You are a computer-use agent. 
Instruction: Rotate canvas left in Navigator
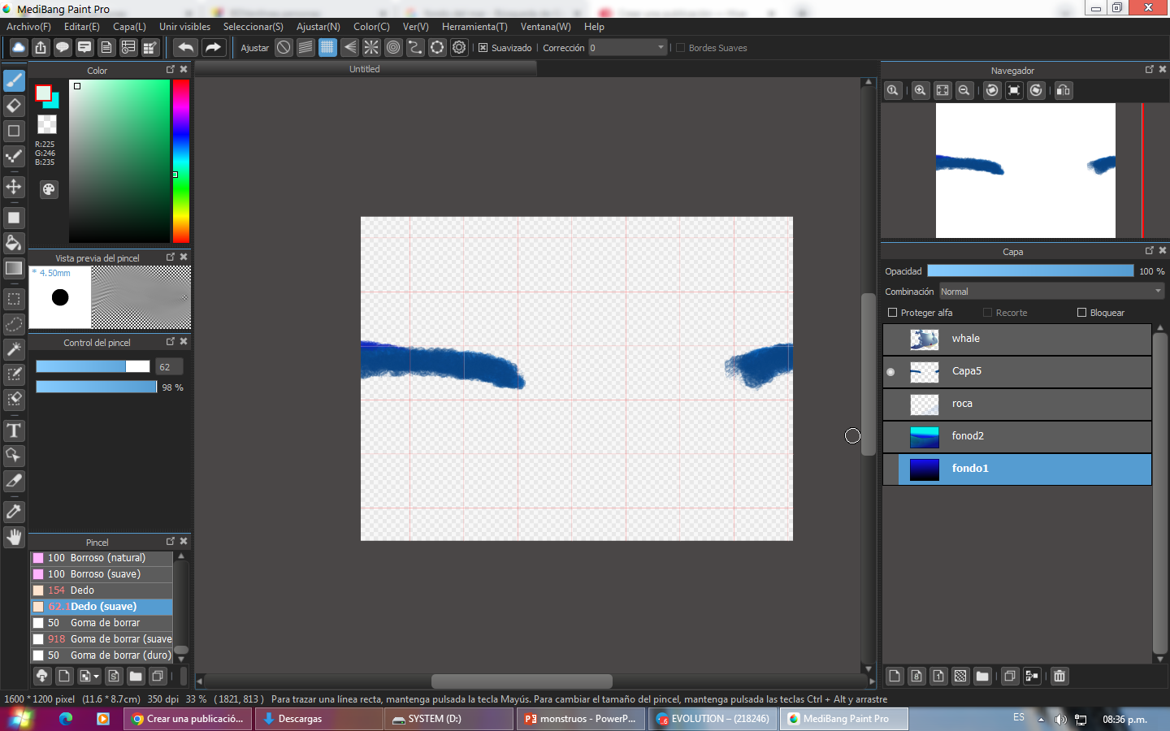[992, 90]
